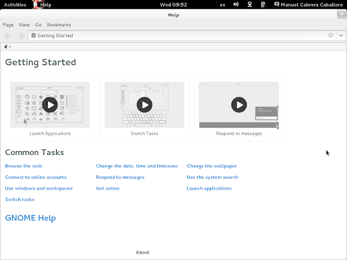Open Use the system search link
This screenshot has height=260, width=347.
213,177
